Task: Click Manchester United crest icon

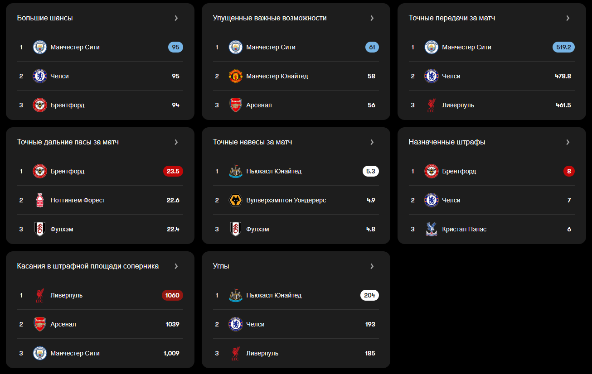Action: 236,76
